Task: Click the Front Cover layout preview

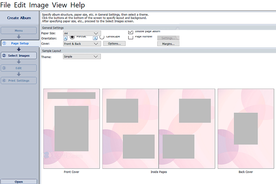Action: click(71, 129)
